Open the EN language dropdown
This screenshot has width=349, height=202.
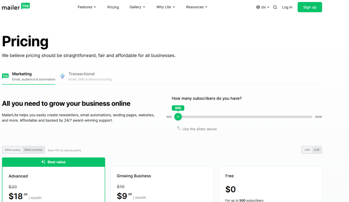tap(263, 7)
